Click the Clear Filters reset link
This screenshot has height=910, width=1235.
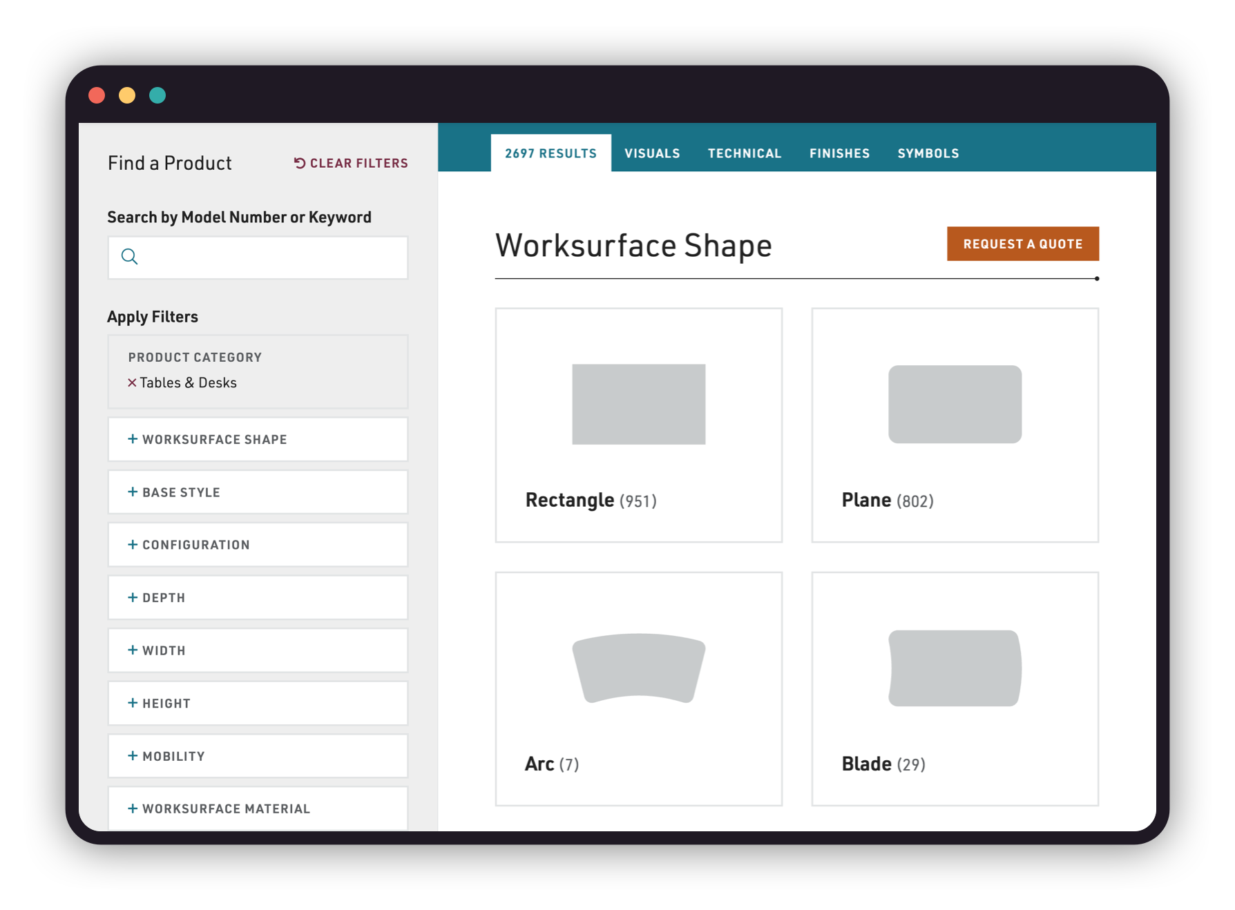click(x=351, y=163)
